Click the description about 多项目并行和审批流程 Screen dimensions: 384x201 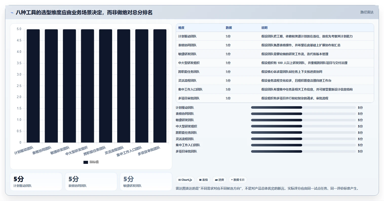[295, 98]
